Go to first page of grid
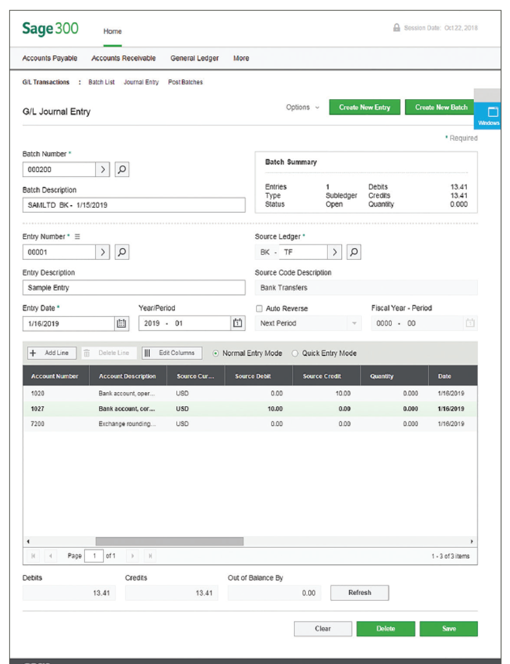 click(x=33, y=556)
